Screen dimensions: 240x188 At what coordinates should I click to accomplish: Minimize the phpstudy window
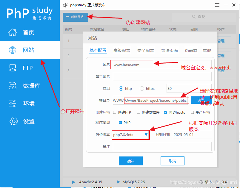click(226, 5)
